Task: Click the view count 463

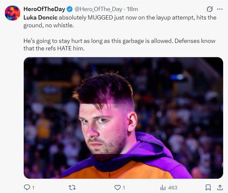Action: click(172, 187)
